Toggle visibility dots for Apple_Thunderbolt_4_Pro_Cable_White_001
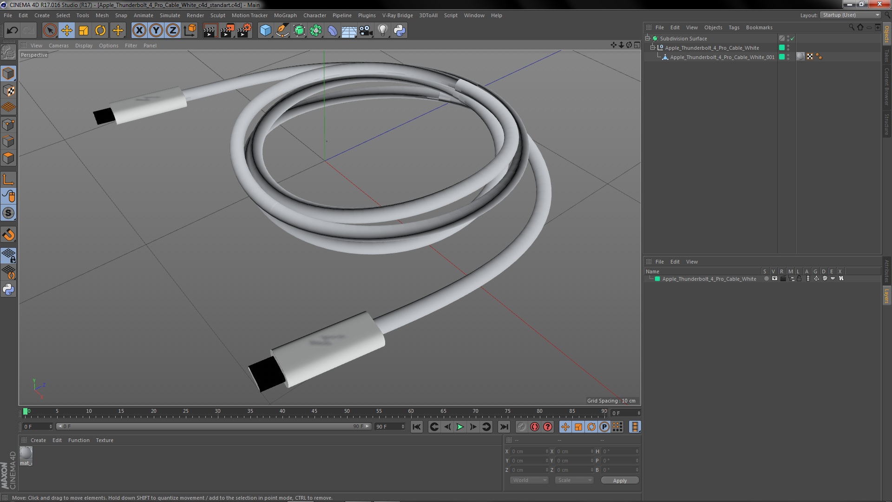This screenshot has height=502, width=892. [x=788, y=57]
